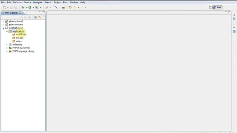This screenshot has height=133, width=237.
Task: Open the Source menu
Action: coord(27,3)
